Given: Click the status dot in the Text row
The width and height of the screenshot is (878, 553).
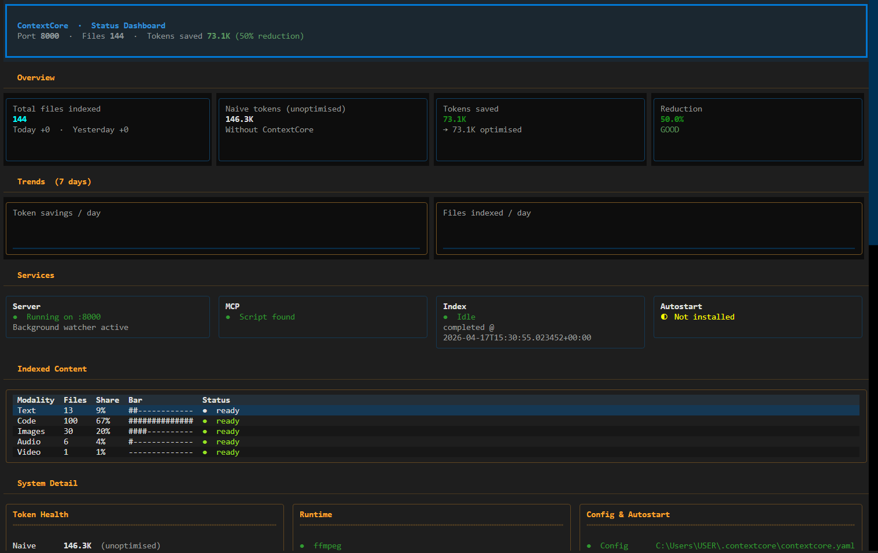Looking at the screenshot, I should pos(205,411).
